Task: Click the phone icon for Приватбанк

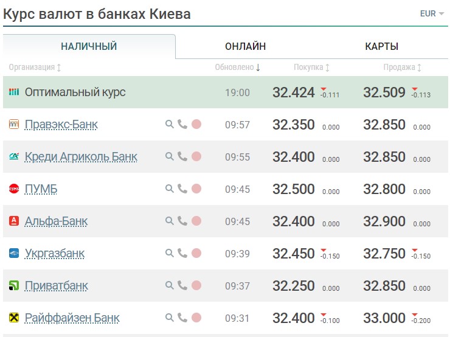Action: coord(182,285)
